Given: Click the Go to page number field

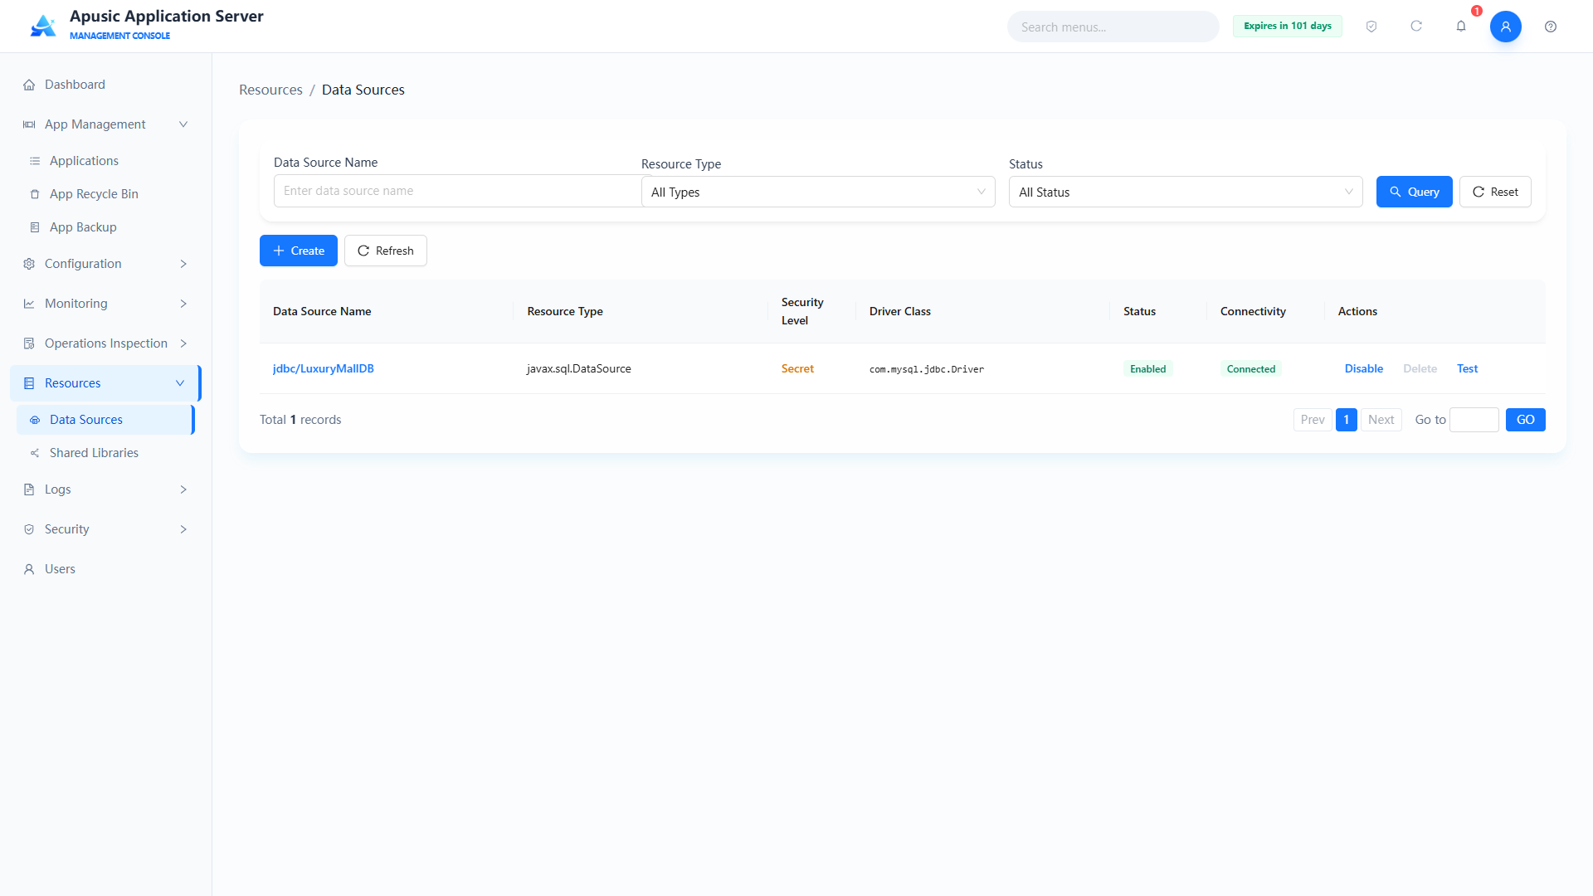Looking at the screenshot, I should (1474, 420).
